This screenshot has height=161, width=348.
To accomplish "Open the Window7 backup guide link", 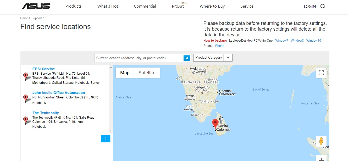I will tap(282, 41).
